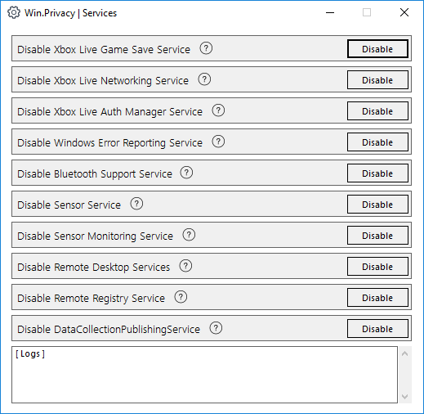Disable the DataCollectionPublishingService
Viewport: 424px width, 414px height.
[377, 329]
